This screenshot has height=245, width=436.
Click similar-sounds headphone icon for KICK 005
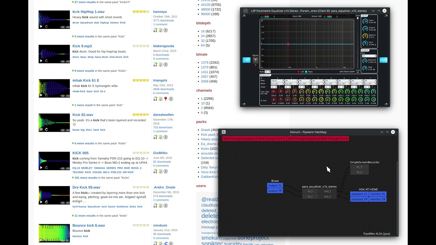pyautogui.click(x=155, y=171)
